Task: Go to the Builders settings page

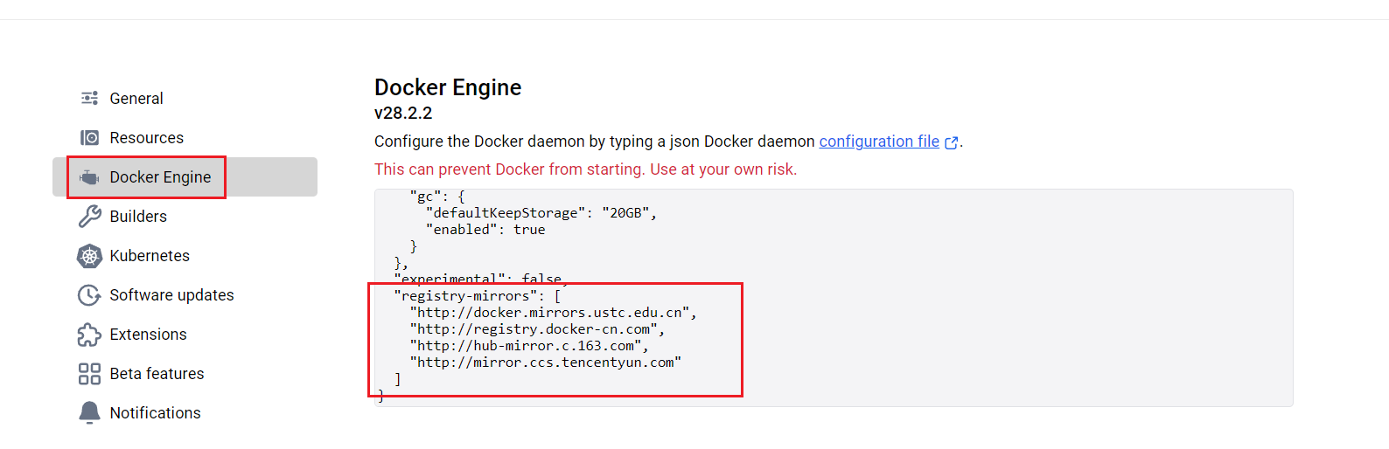Action: coord(138,217)
